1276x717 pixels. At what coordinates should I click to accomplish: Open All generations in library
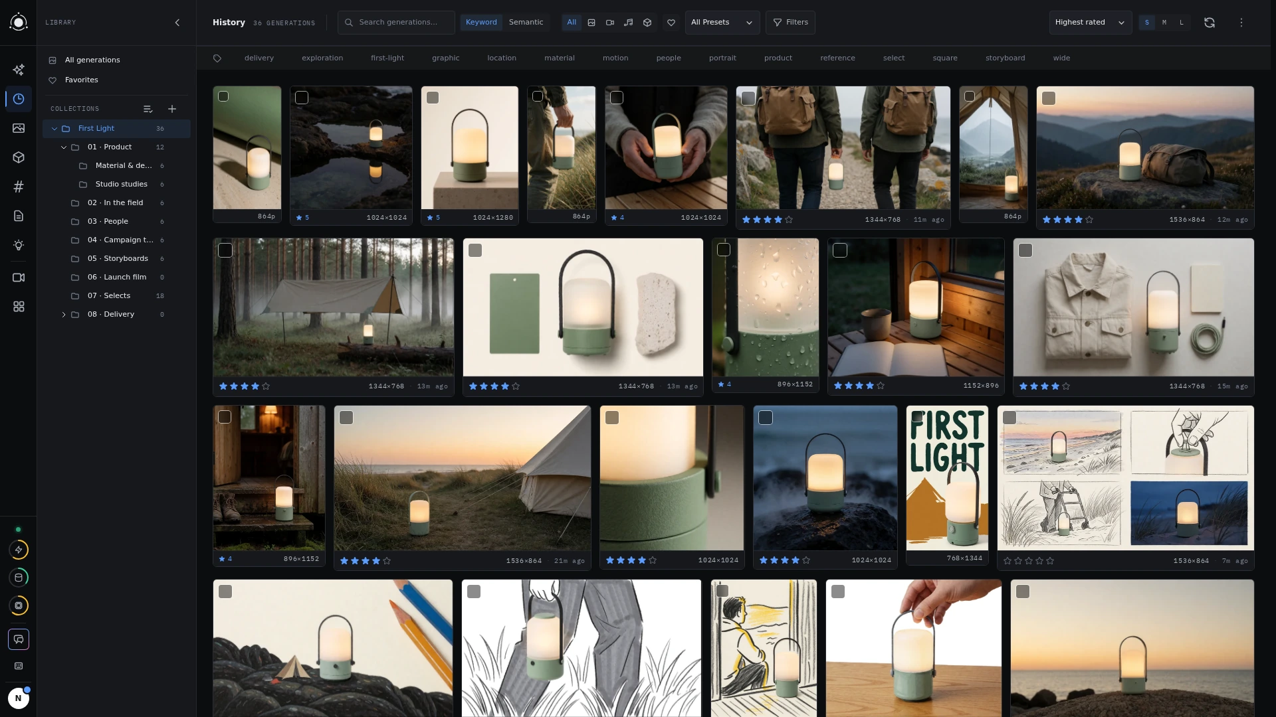(x=116, y=60)
